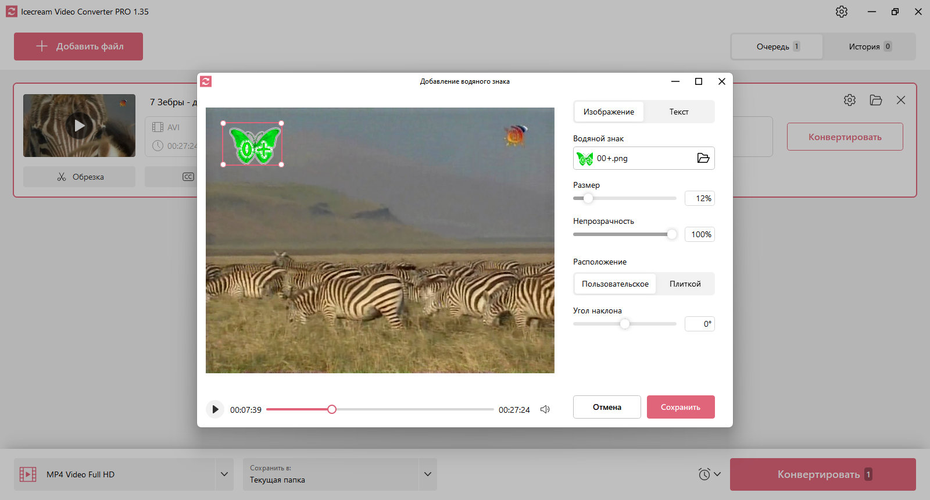Open settings gear in main title bar

point(842,12)
